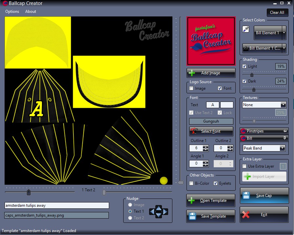Toggle the Eyelets checkbox
The height and width of the screenshot is (235, 294).
tap(216, 183)
